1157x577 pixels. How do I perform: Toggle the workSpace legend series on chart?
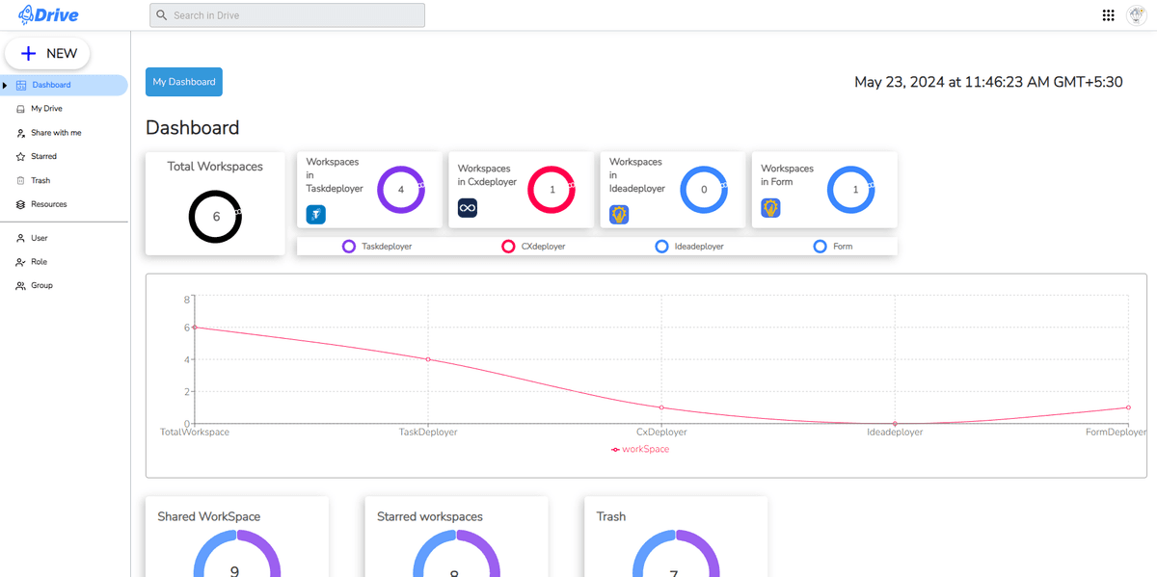pyautogui.click(x=640, y=450)
